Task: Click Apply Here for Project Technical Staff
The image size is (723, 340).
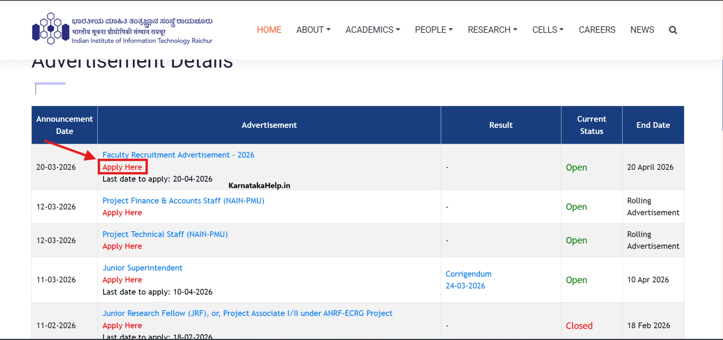Action: tap(122, 246)
